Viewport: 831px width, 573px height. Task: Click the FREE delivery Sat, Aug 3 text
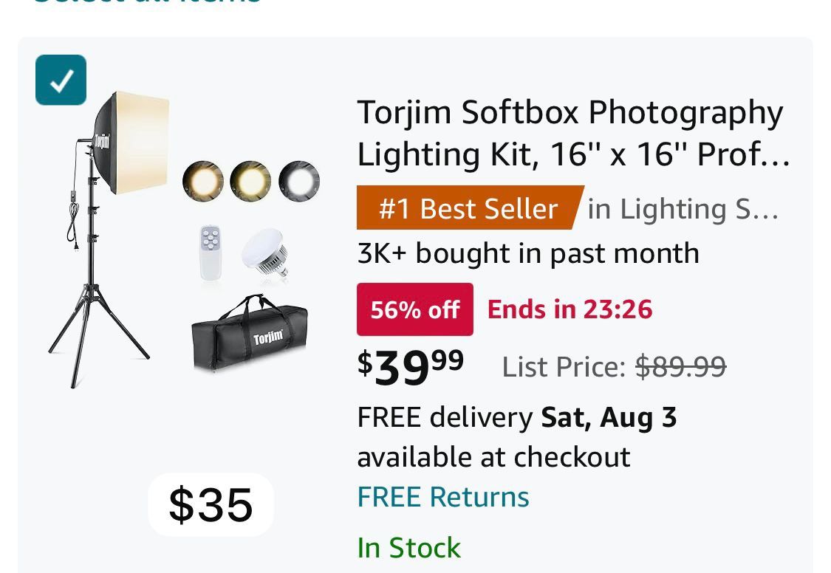(516, 418)
